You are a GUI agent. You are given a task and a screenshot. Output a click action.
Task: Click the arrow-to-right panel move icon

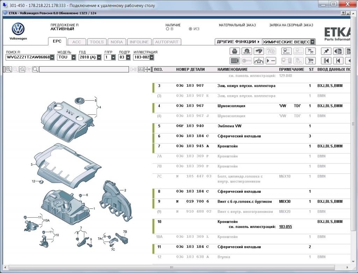pos(148,70)
